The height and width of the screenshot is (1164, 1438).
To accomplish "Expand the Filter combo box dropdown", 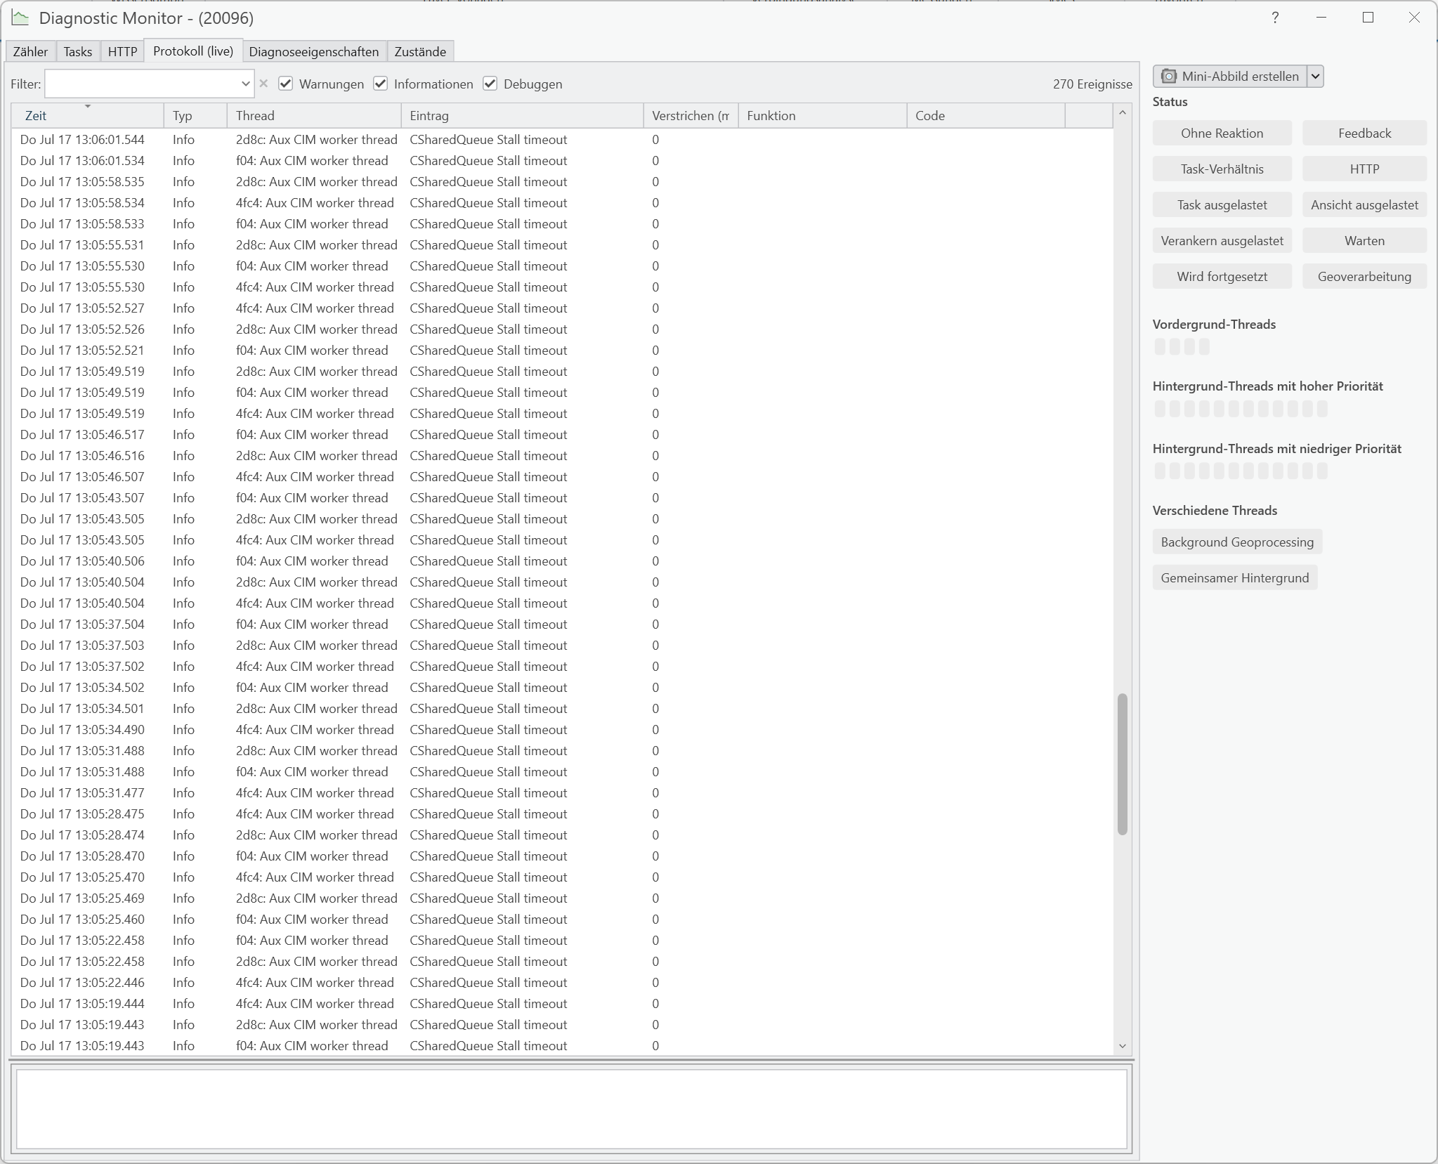I will pos(245,84).
